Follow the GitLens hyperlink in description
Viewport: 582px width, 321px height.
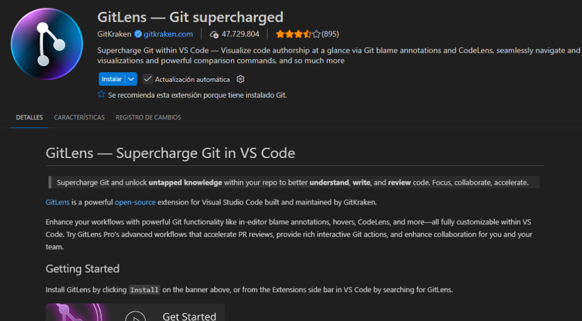57,202
